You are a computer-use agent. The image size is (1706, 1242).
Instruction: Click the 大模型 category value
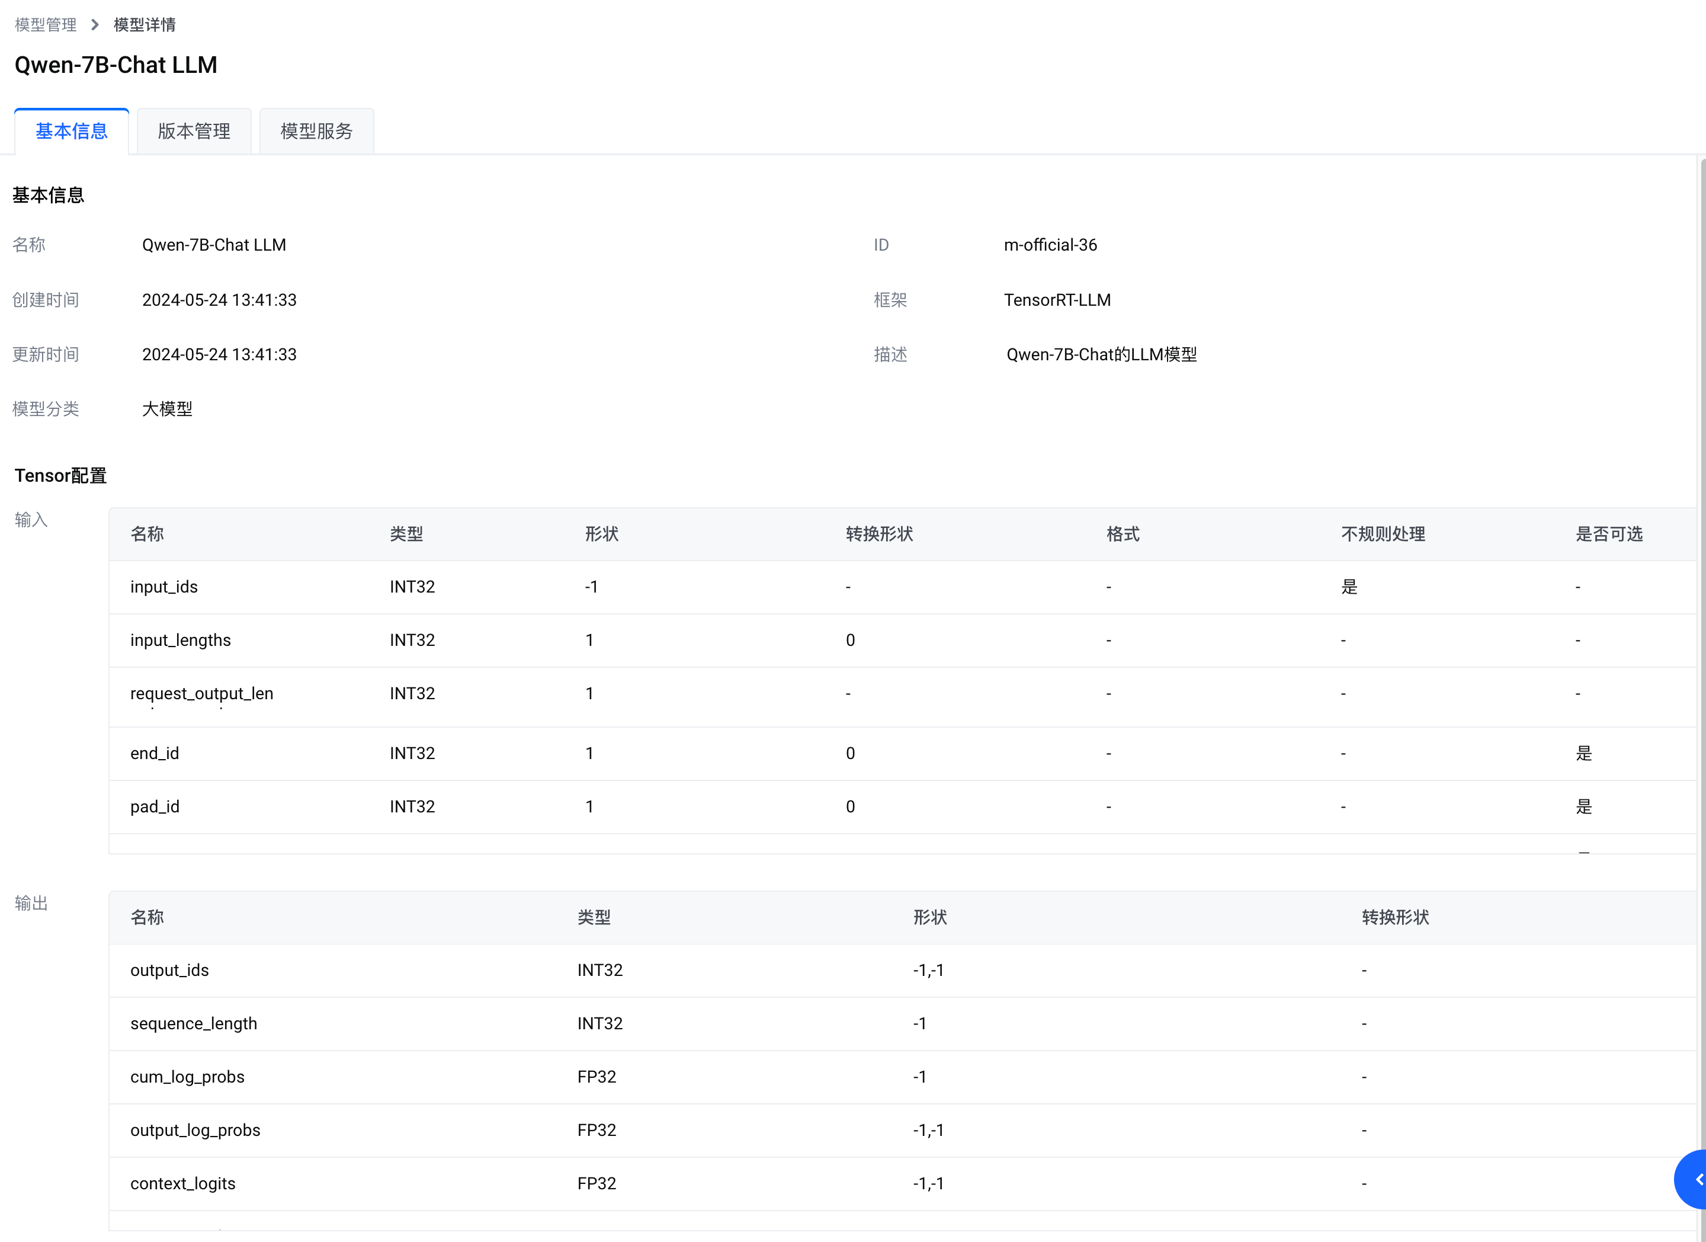[x=167, y=409]
